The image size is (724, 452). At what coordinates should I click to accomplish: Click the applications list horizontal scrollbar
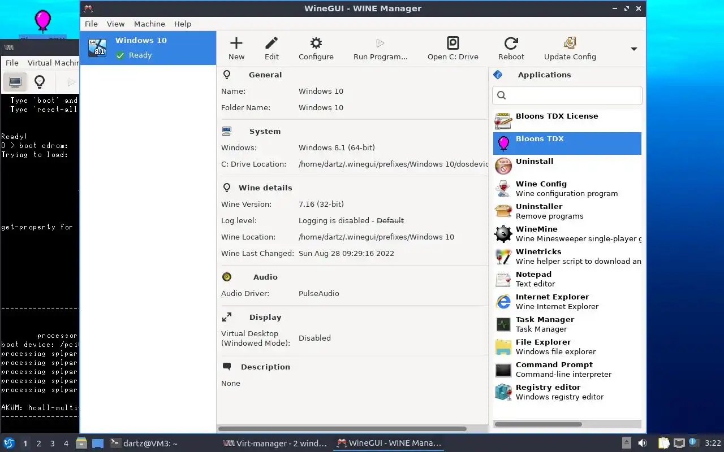[x=538, y=424]
